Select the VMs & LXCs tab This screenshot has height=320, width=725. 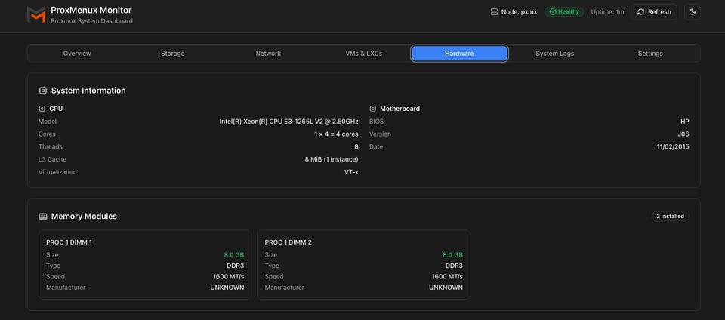tap(363, 54)
